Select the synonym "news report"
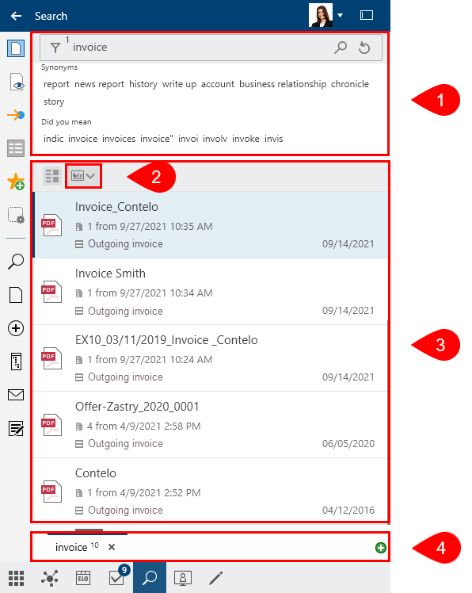The width and height of the screenshot is (472, 593). click(99, 84)
